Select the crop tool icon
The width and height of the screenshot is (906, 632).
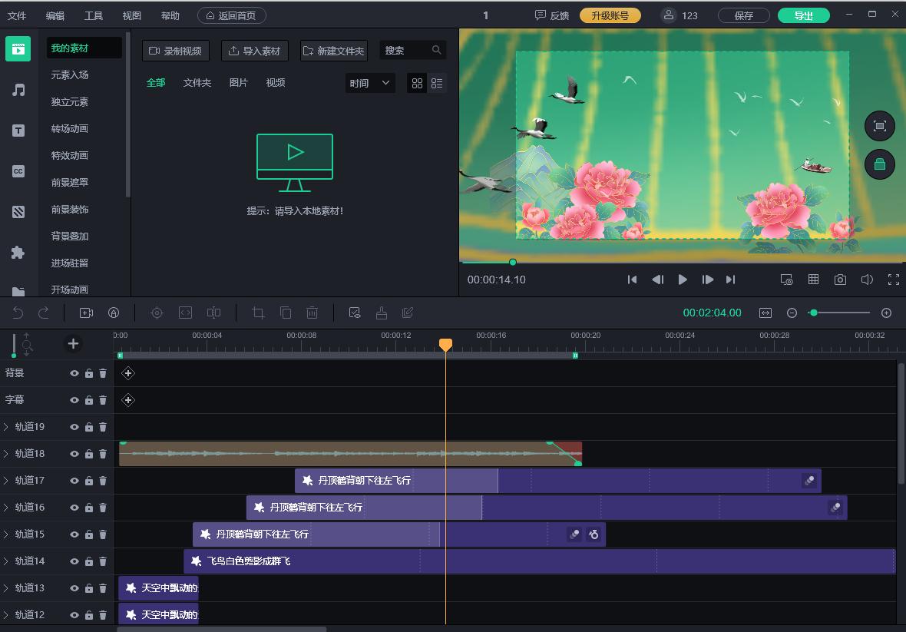click(x=259, y=313)
